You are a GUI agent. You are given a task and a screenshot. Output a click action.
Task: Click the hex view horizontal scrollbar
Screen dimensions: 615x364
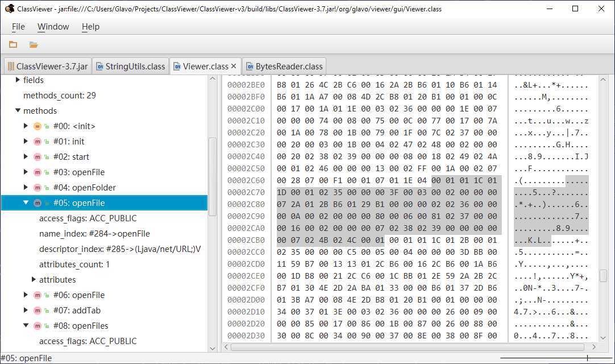click(x=407, y=347)
